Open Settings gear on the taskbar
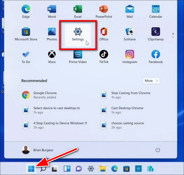Viewport: 184px width, 175px height. (x=91, y=169)
